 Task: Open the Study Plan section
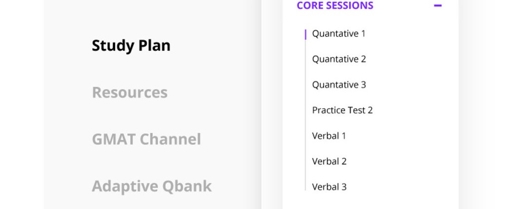131,46
